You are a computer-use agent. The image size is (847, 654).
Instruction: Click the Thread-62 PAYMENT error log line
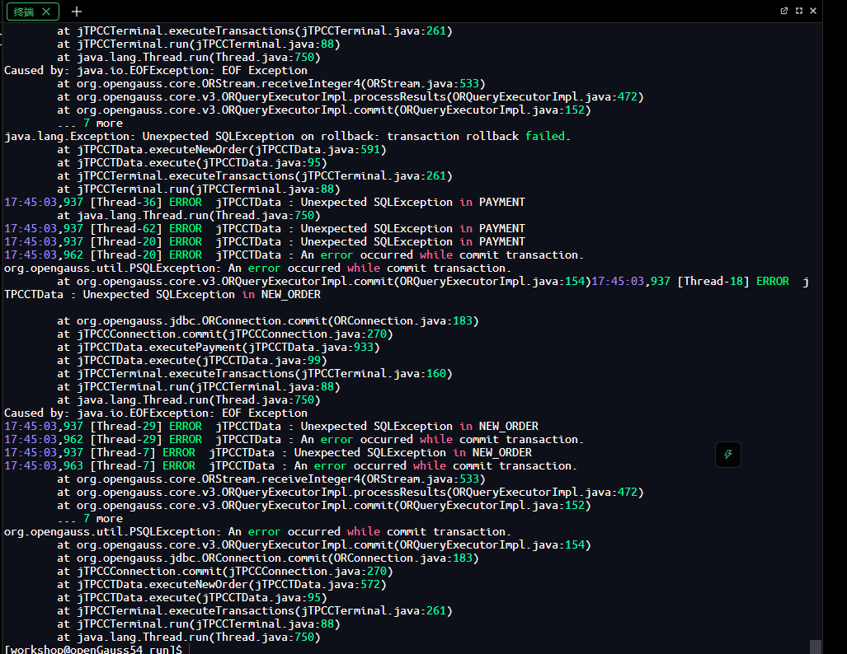click(265, 229)
